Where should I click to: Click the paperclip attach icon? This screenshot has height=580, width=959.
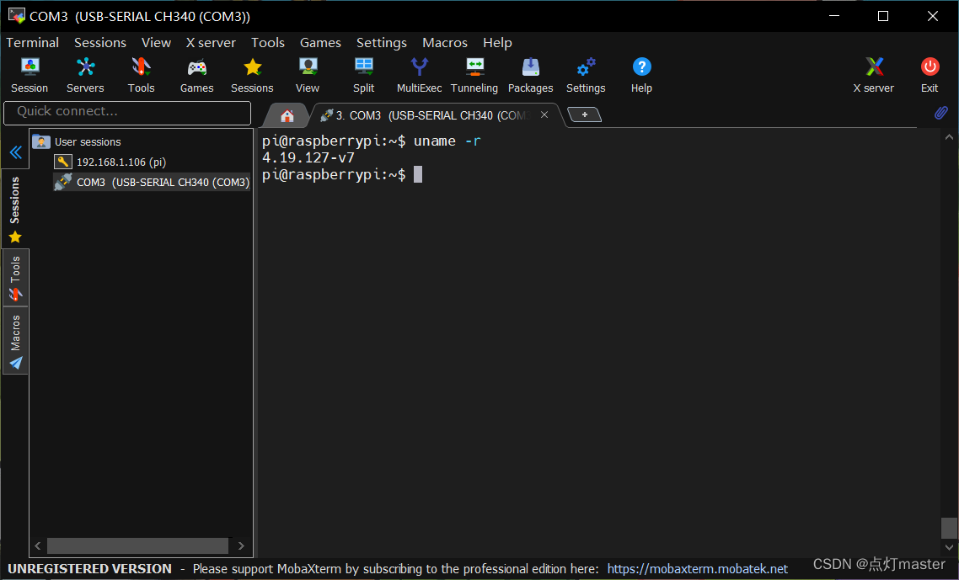pos(941,113)
